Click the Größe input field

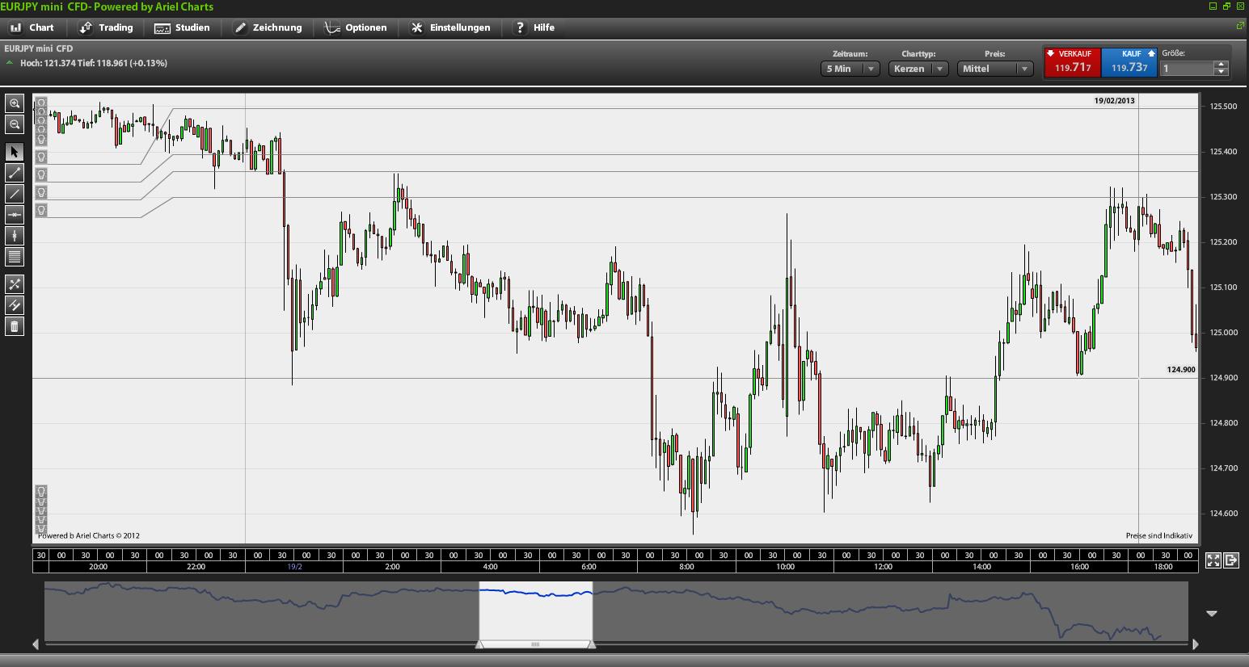pyautogui.click(x=1188, y=69)
